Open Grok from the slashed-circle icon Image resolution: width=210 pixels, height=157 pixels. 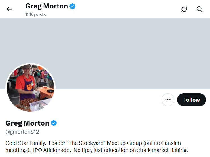(x=184, y=9)
